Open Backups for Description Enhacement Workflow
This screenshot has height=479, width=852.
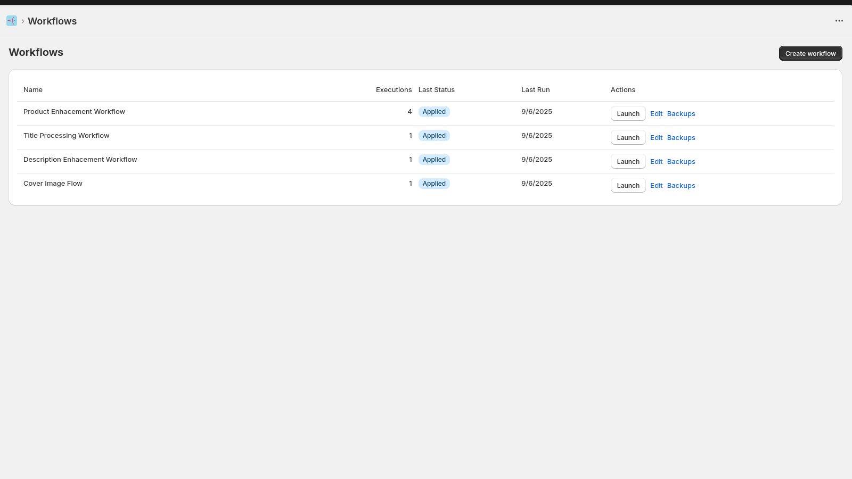[681, 161]
